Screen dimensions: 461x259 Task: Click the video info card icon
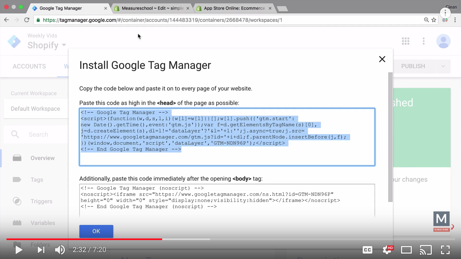point(445,13)
